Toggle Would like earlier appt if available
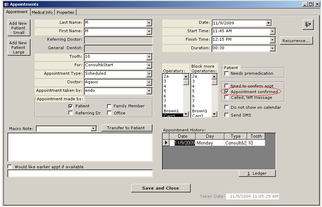This screenshot has height=207, width=322. (10, 167)
